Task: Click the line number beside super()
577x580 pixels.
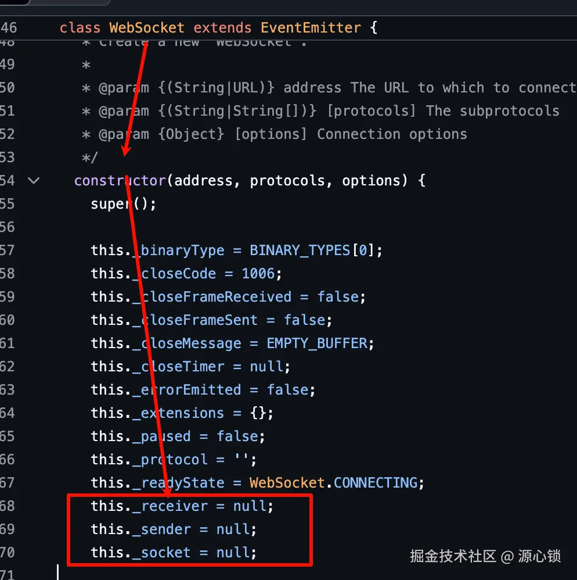Action: 8,204
